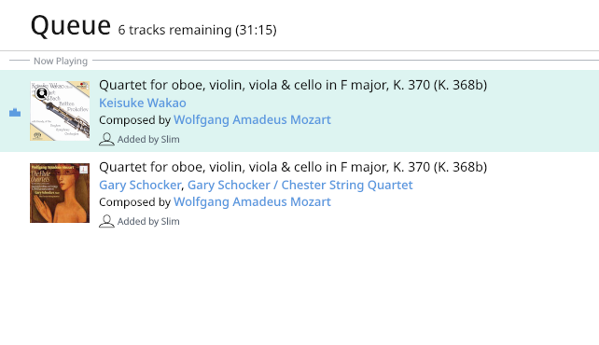This screenshot has width=599, height=345.
Task: Click the Queue heading
Action: [71, 25]
